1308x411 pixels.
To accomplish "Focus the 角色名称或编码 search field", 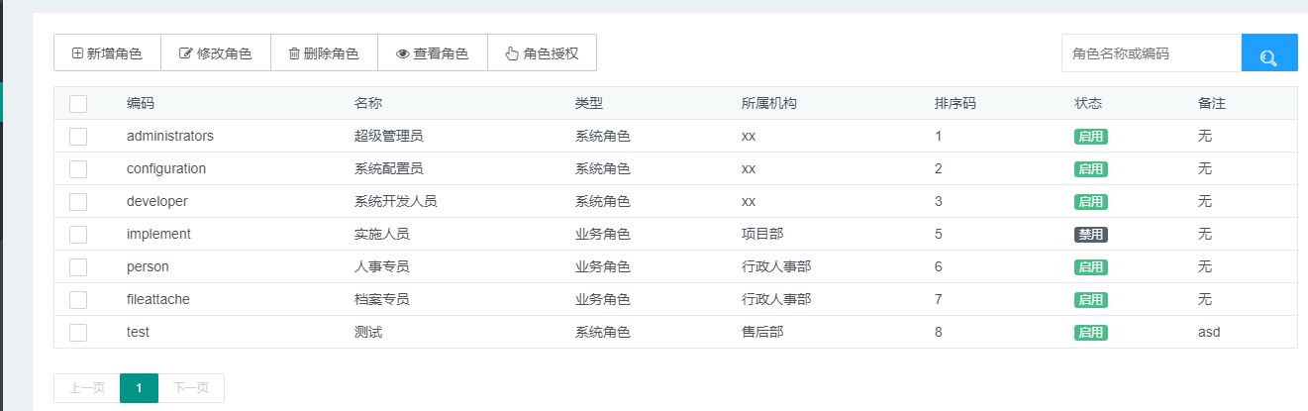I will tap(1151, 53).
